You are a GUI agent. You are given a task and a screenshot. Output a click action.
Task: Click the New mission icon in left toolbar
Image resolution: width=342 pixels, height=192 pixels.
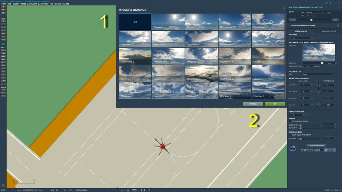[3, 7]
